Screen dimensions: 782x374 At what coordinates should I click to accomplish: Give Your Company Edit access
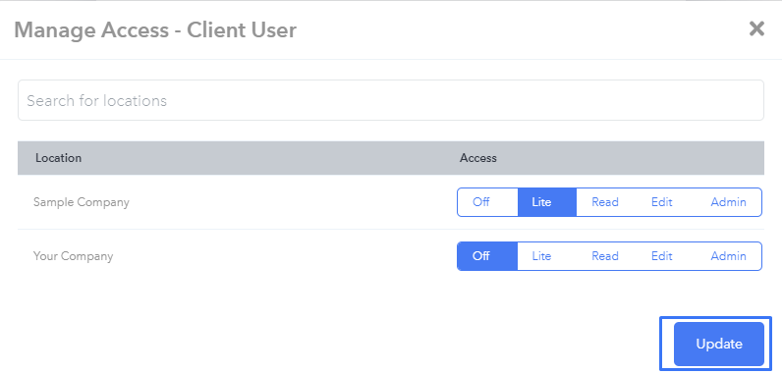click(x=662, y=256)
